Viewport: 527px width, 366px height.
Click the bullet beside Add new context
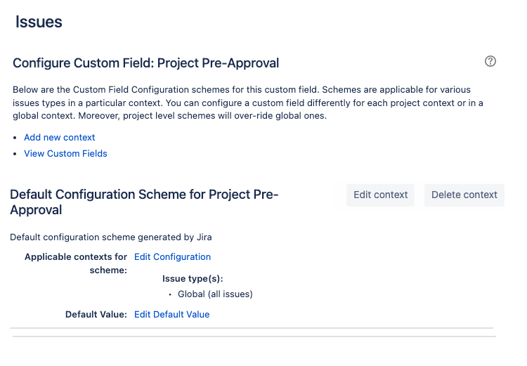15,138
